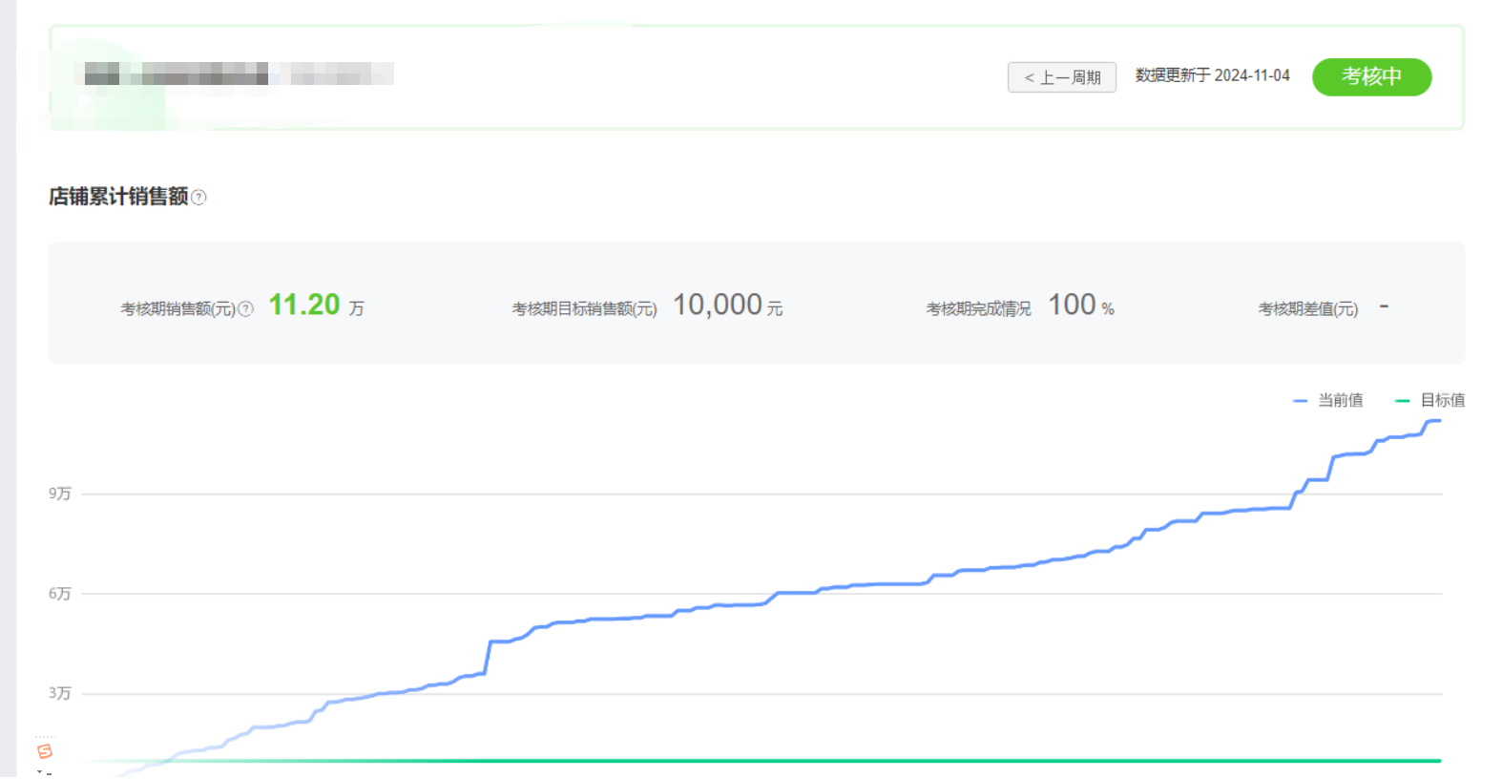Click the drag handle dots above Sogou icon
The height and width of the screenshot is (779, 1502).
(x=44, y=737)
